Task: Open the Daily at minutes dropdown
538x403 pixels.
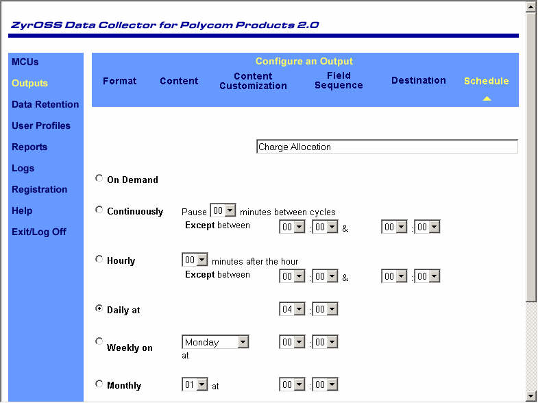Action: (x=325, y=309)
